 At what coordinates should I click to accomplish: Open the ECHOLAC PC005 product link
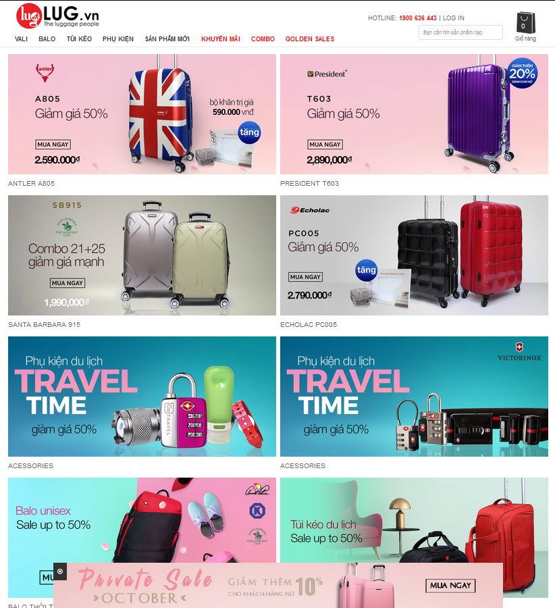pos(309,324)
